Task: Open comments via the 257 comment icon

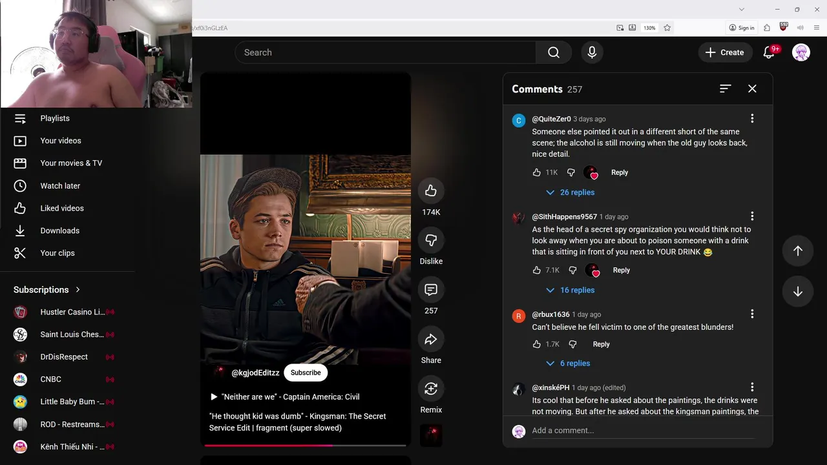Action: (431, 289)
